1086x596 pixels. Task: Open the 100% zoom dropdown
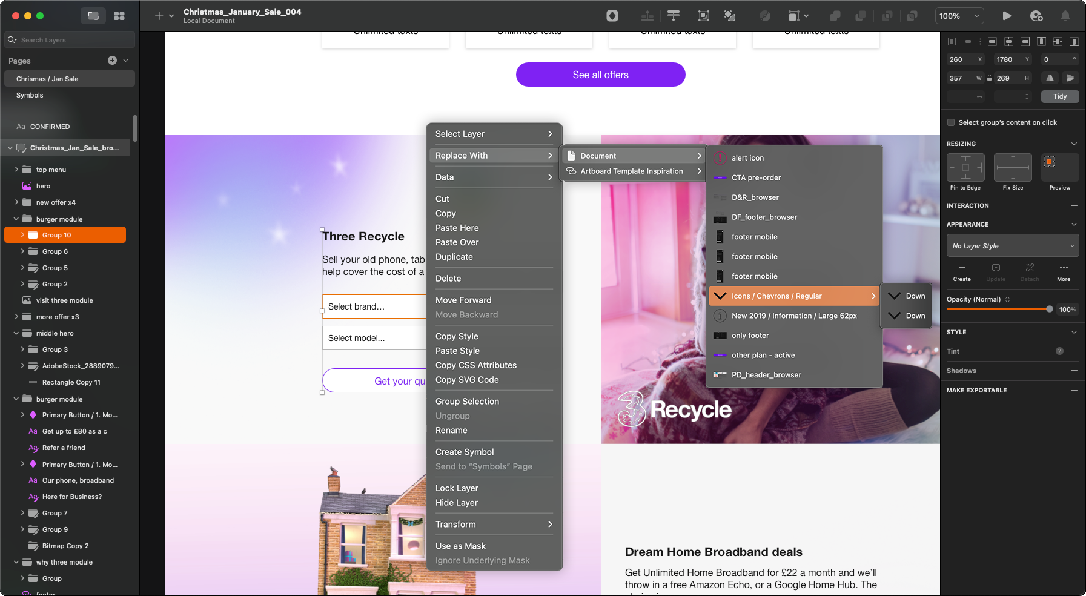coord(959,16)
